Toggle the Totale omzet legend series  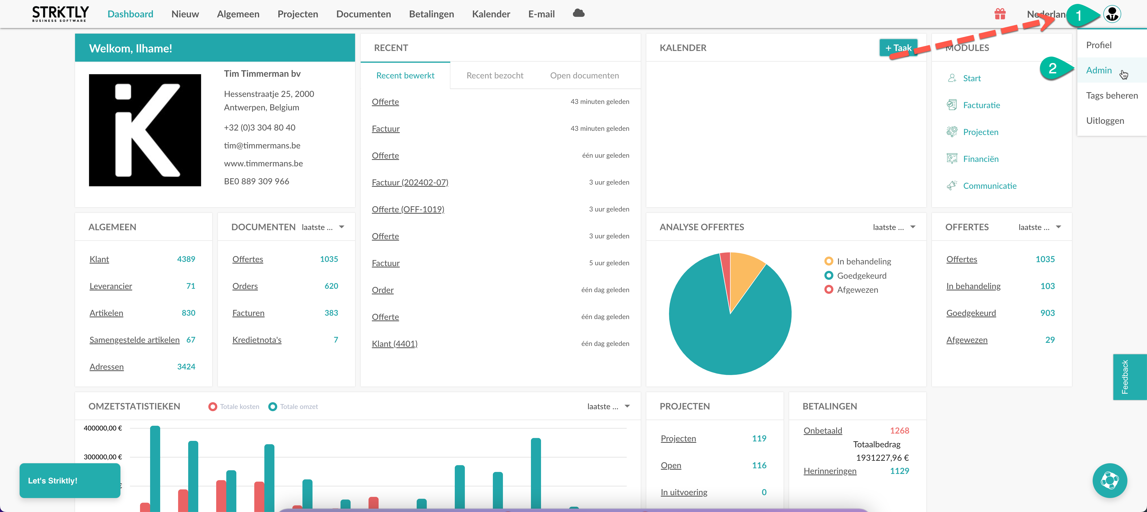[x=293, y=406]
